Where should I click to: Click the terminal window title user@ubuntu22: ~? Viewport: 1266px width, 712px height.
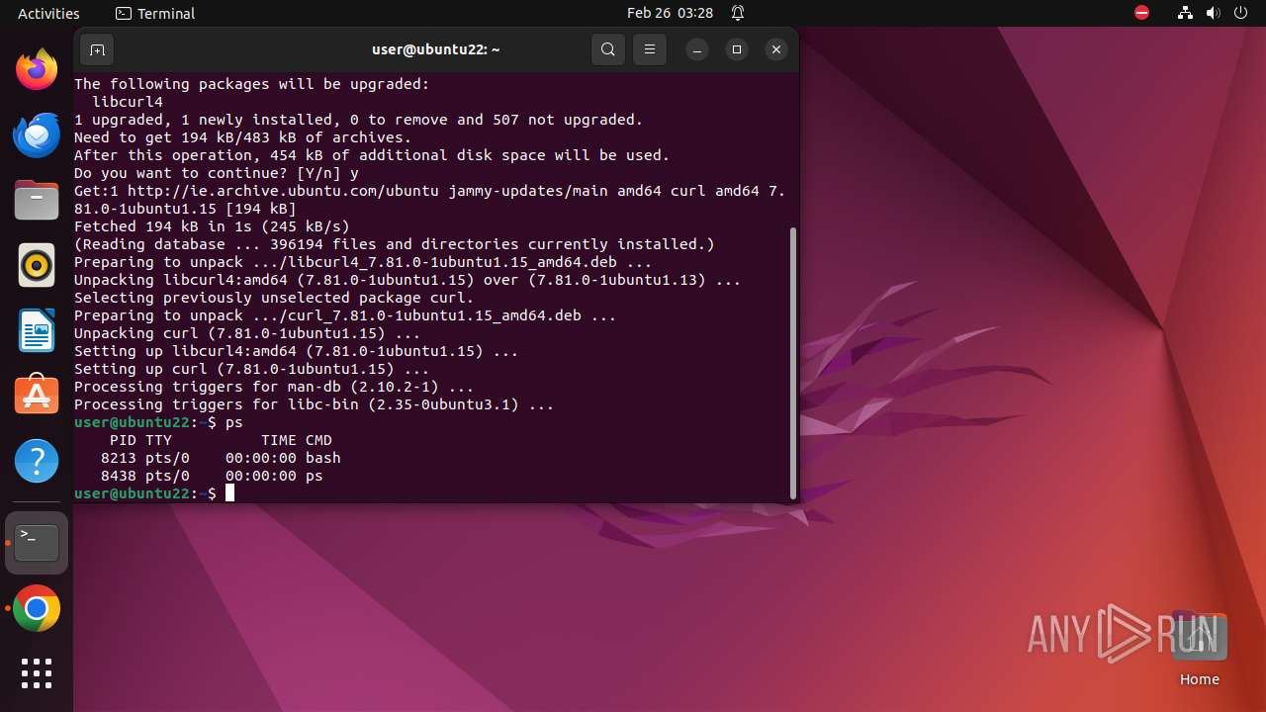pyautogui.click(x=436, y=49)
